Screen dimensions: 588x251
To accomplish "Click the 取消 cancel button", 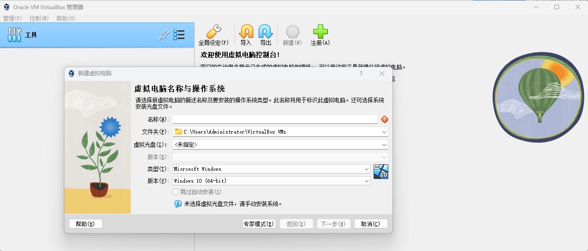I will pos(371,224).
